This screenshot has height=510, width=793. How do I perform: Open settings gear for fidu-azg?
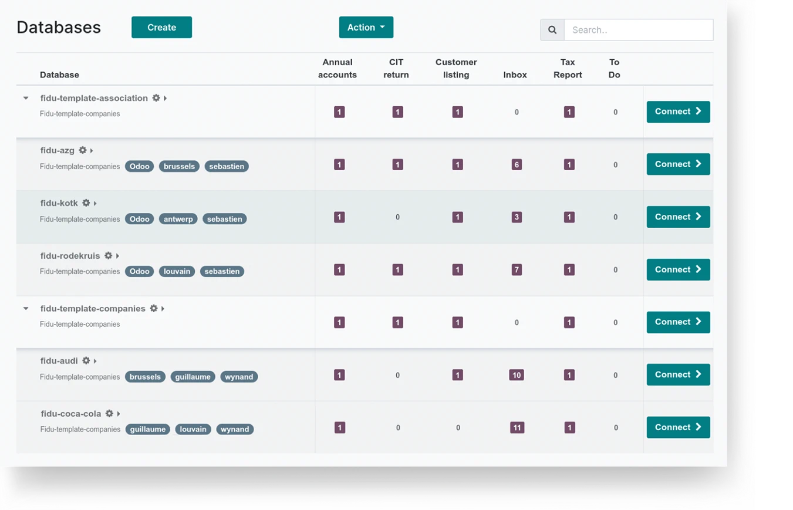point(83,150)
